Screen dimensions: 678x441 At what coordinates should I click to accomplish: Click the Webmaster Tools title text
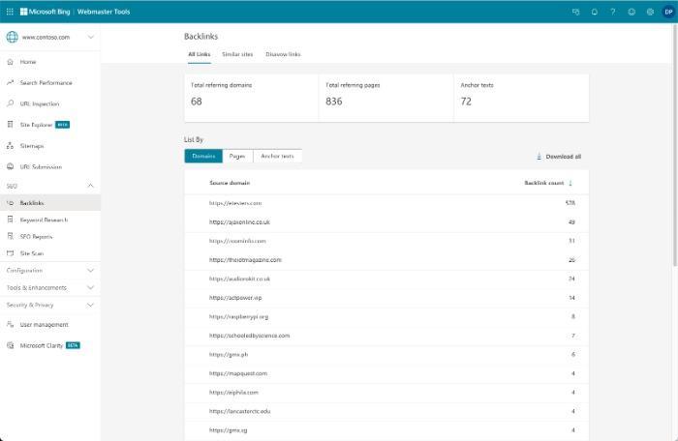click(x=104, y=12)
